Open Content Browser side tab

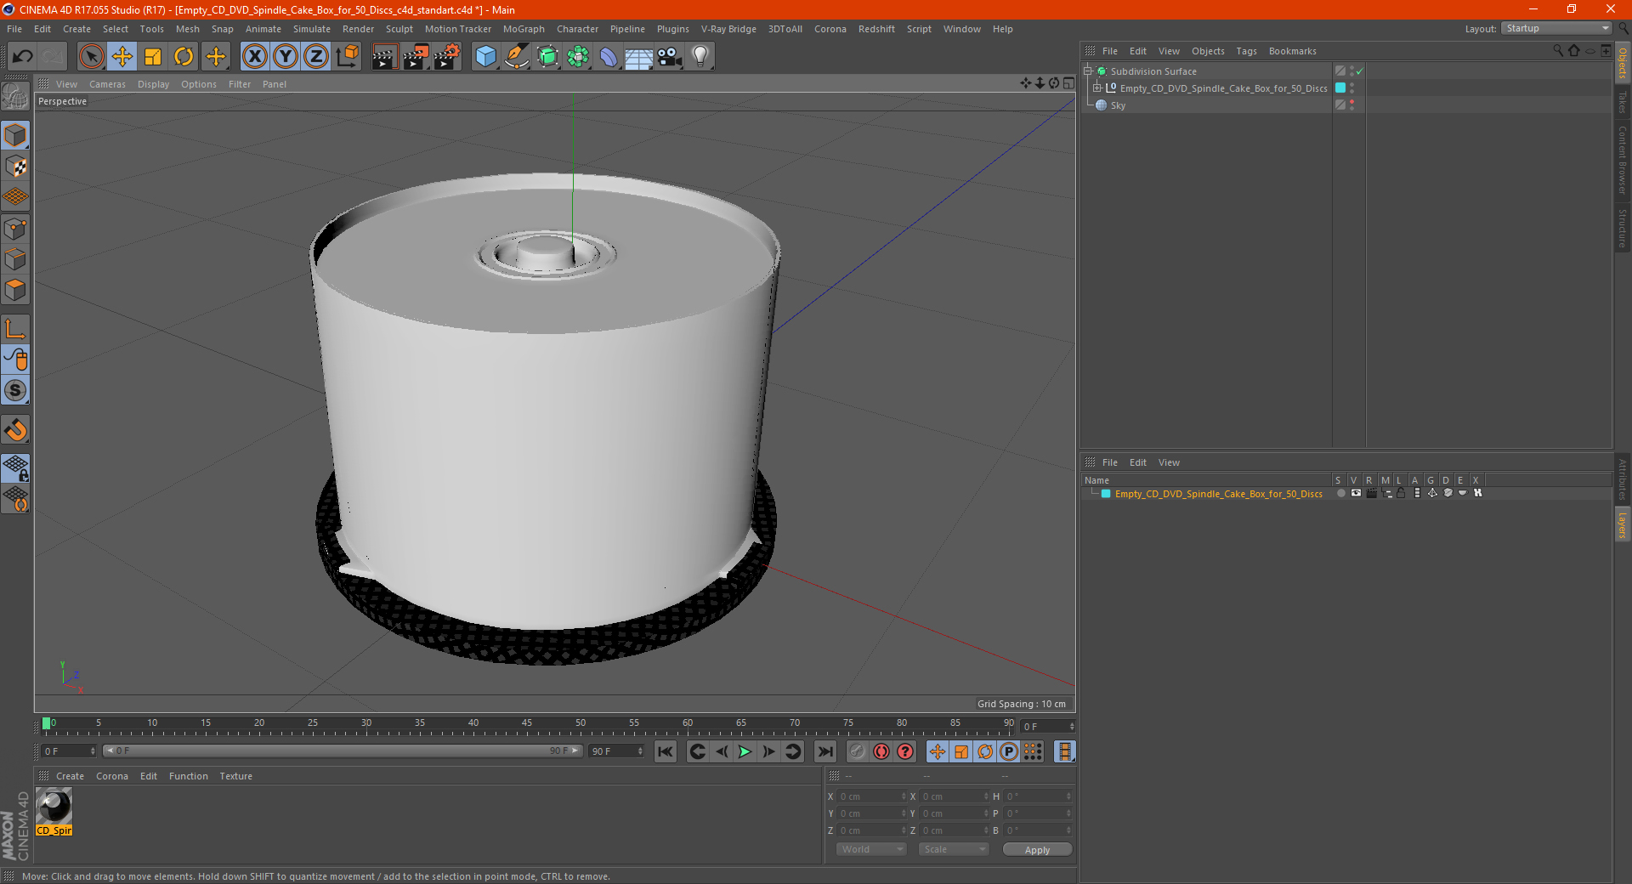(1623, 160)
